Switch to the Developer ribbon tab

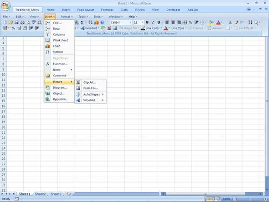click(173, 10)
